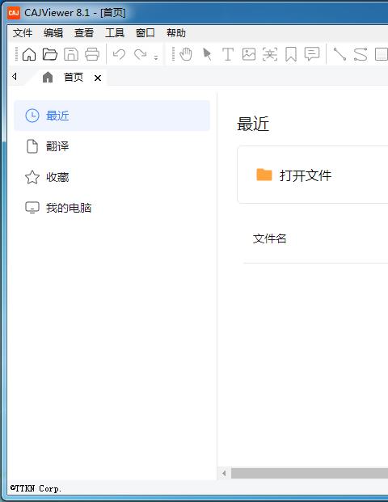
Task: Choose the Text select tool
Action: [x=228, y=54]
